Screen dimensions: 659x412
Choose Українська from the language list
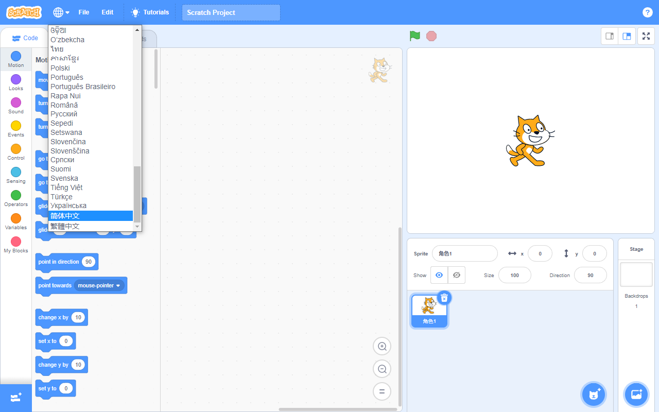tap(91, 206)
